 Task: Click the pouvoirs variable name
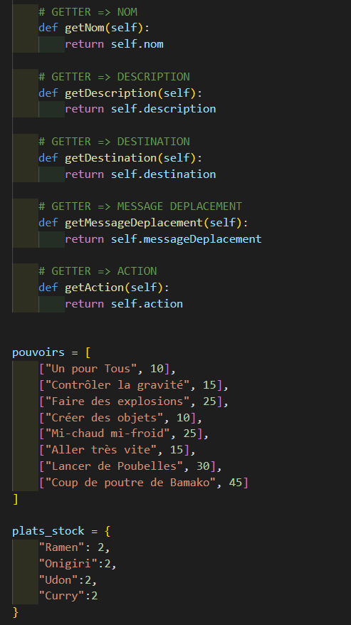tap(38, 352)
